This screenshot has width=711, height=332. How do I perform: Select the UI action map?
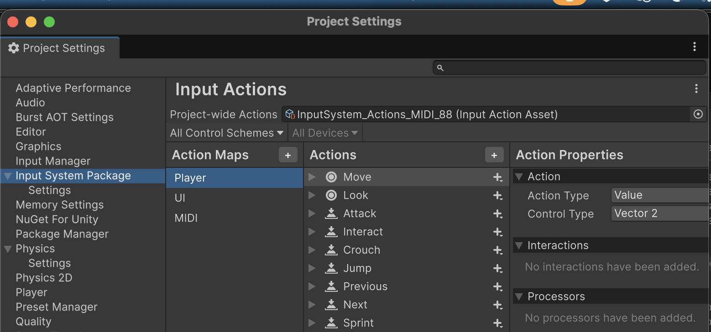click(x=180, y=197)
